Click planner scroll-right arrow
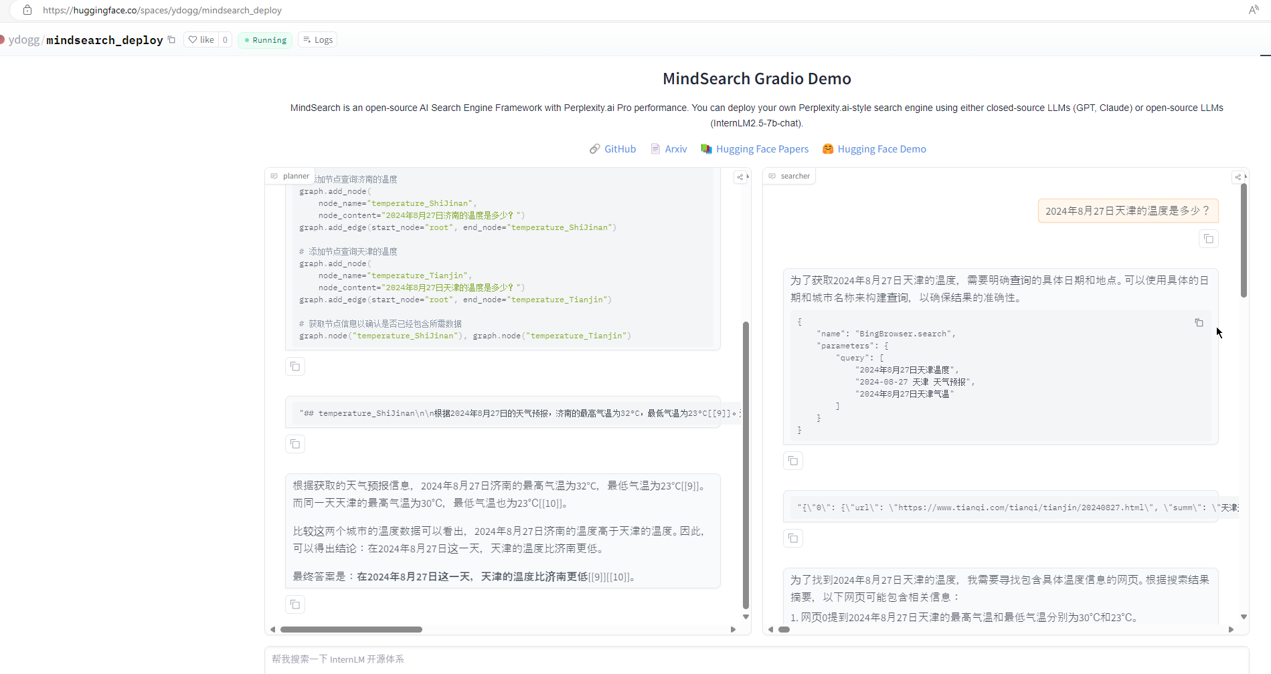This screenshot has width=1271, height=674. (x=733, y=629)
